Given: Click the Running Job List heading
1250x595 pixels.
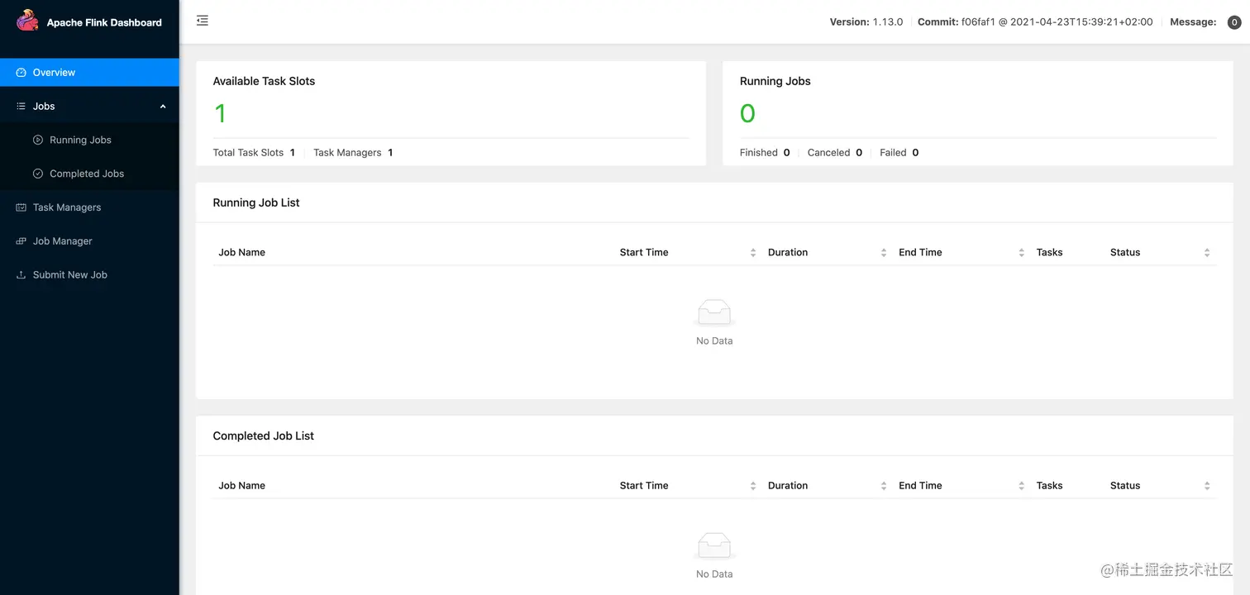Looking at the screenshot, I should tap(256, 202).
